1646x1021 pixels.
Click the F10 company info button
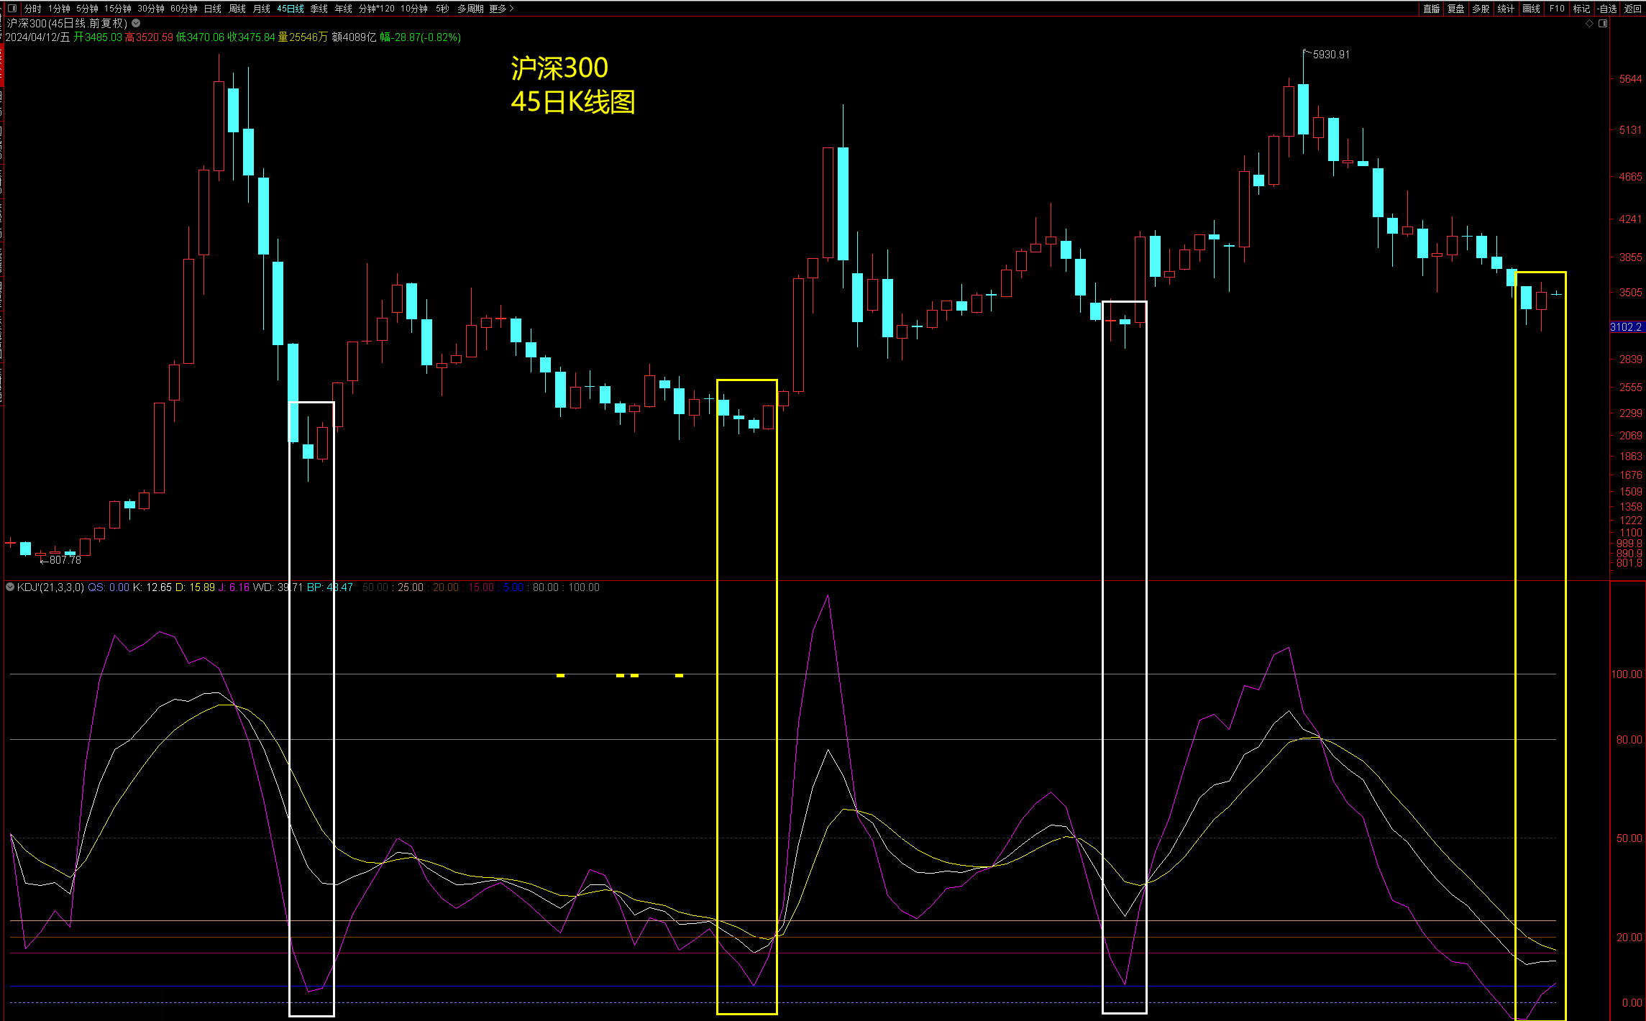tap(1557, 9)
